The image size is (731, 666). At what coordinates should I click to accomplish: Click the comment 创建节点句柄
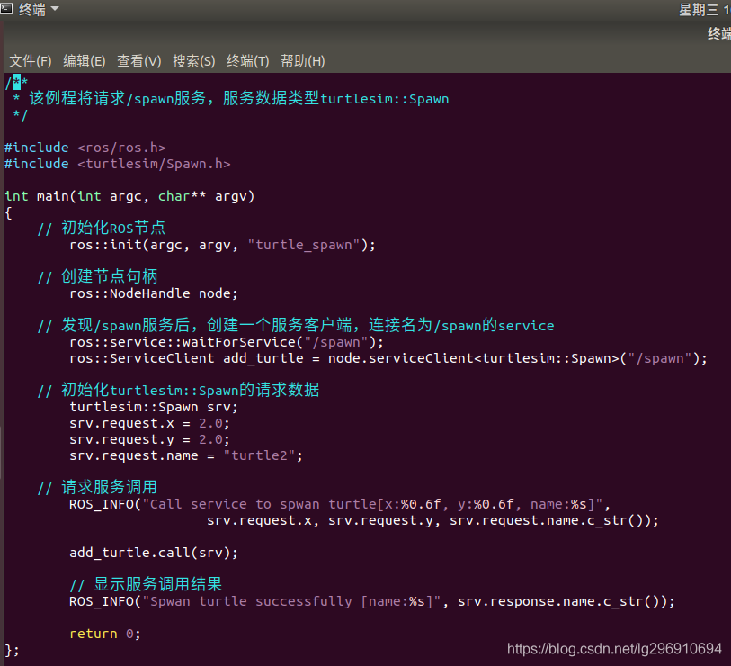pos(97,277)
